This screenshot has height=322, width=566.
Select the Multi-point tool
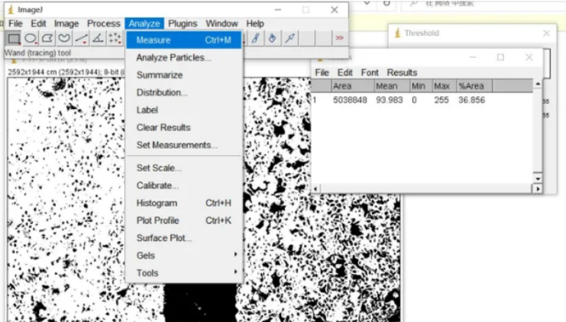[x=115, y=38]
